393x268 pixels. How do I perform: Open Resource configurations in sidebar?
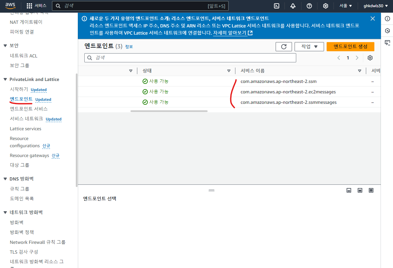point(25,142)
